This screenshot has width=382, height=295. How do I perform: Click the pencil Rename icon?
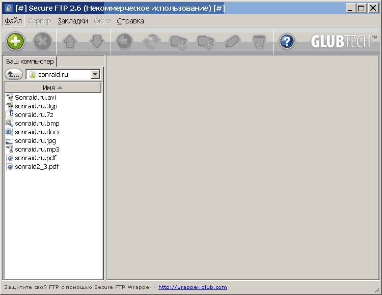click(232, 41)
